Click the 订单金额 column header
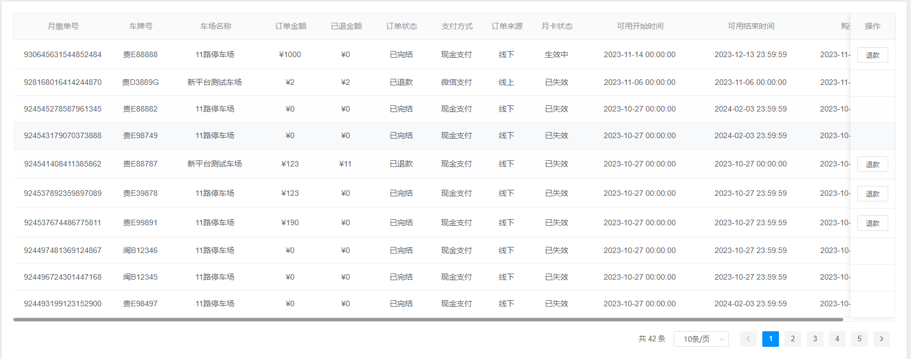Screen dimensions: 911x359 (290, 26)
